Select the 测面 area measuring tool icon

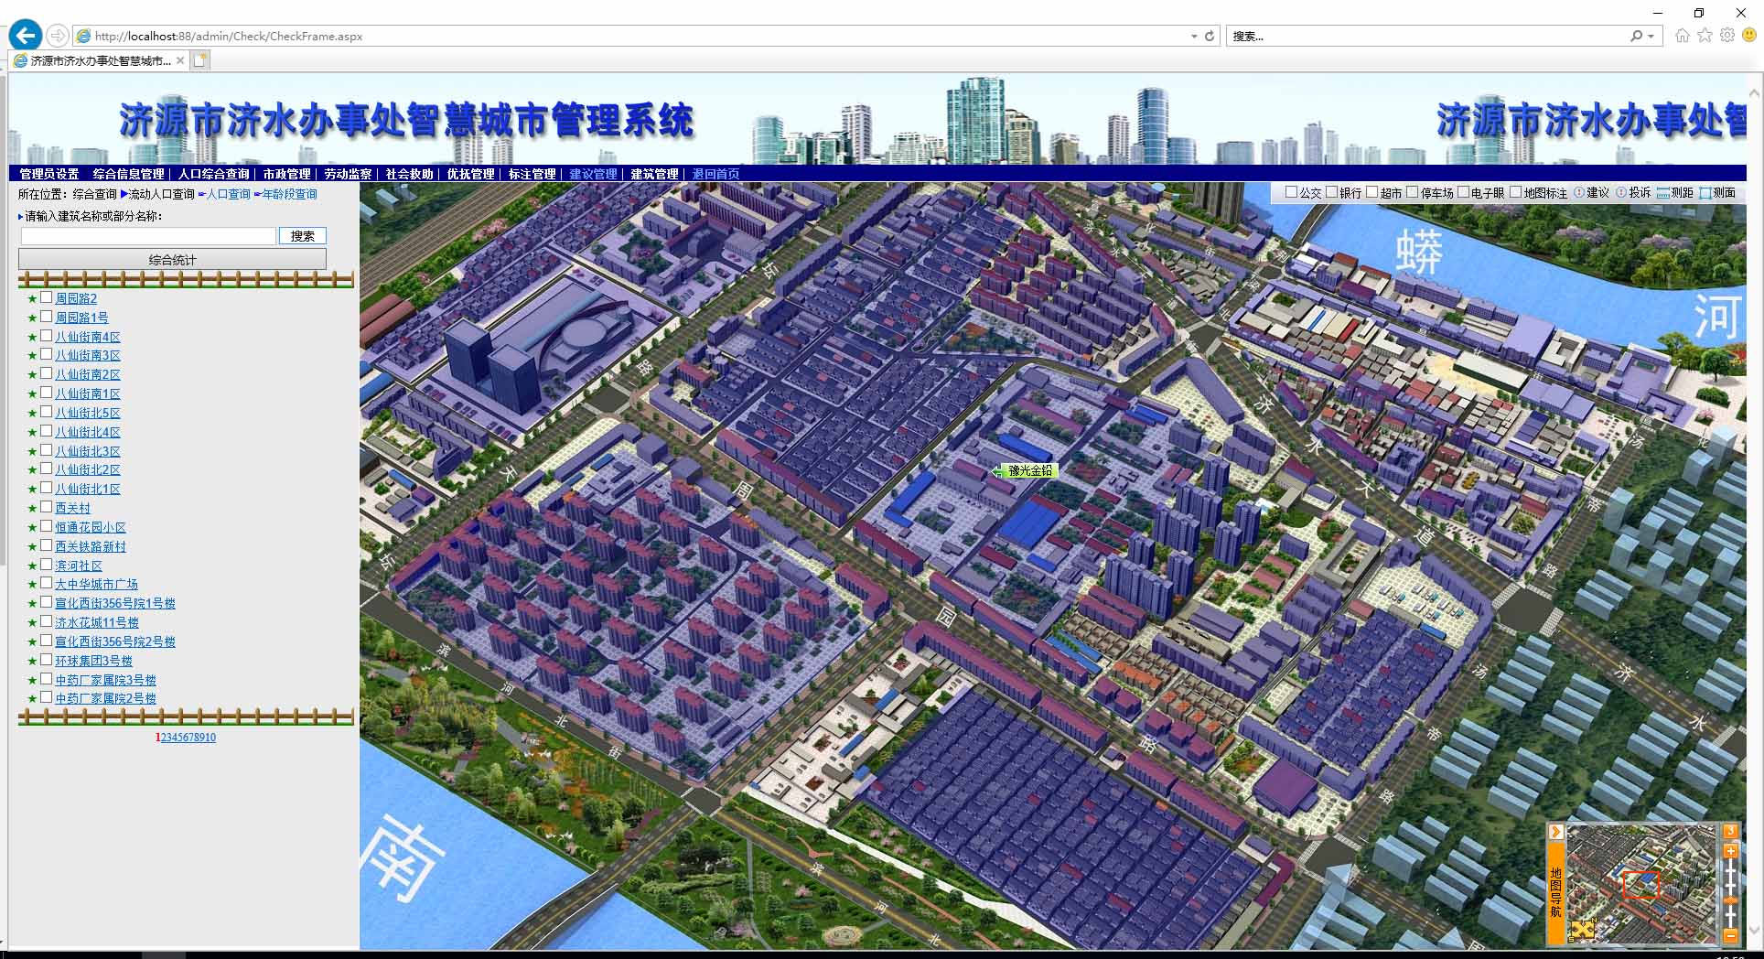point(1705,193)
